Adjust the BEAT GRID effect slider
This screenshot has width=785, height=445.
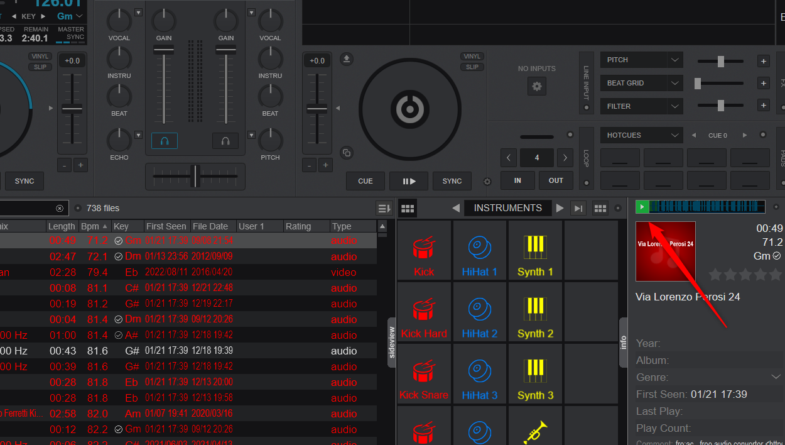point(721,84)
